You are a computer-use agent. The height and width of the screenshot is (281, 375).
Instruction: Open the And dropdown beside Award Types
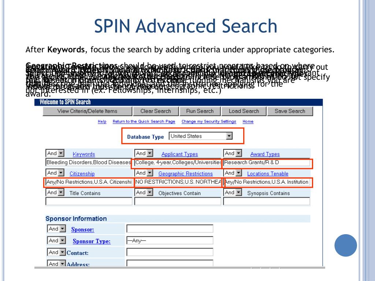pos(233,153)
